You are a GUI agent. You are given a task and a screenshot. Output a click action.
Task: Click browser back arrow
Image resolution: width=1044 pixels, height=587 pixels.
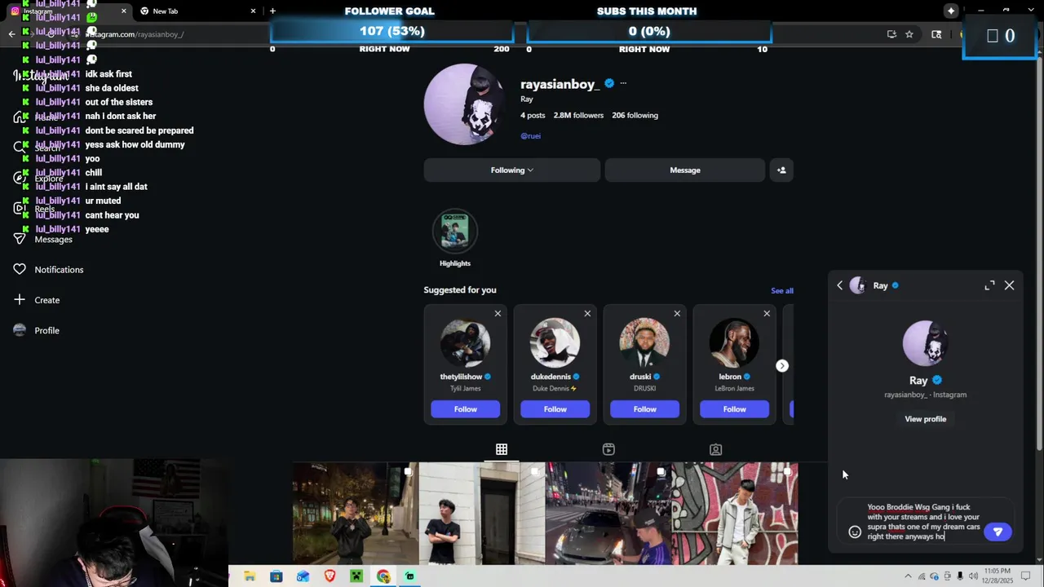(x=11, y=34)
